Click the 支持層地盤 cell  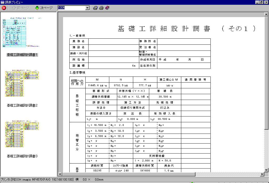[x=157, y=156]
